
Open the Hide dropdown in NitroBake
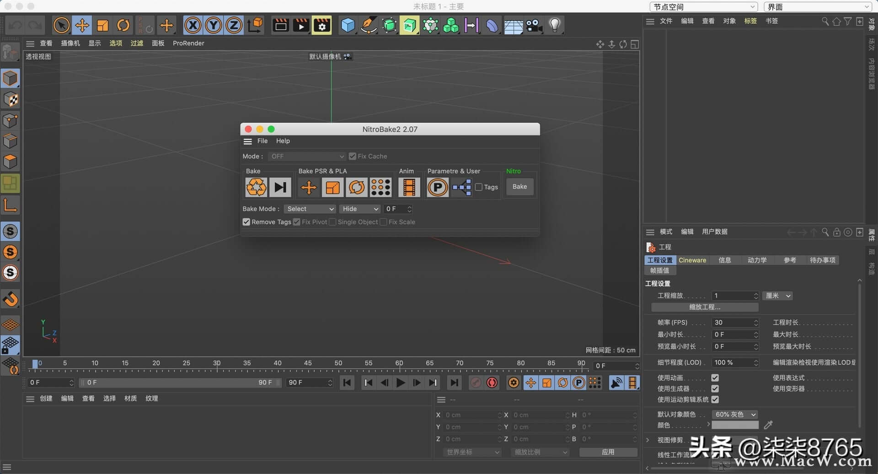360,209
